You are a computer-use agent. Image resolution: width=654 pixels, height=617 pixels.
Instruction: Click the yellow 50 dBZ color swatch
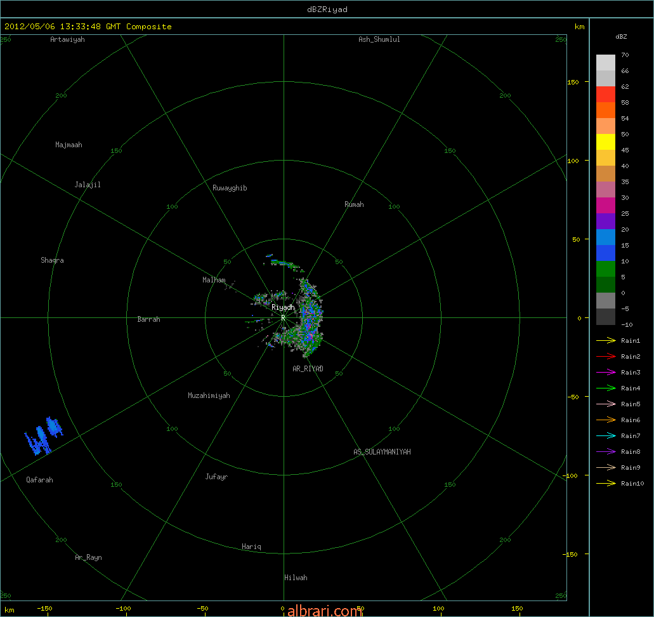pos(606,142)
